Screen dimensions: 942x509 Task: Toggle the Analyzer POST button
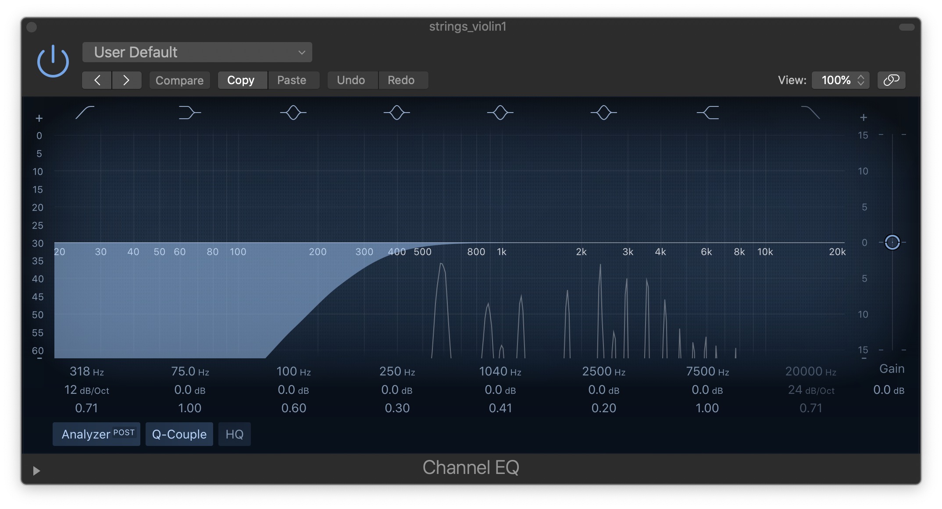tap(96, 434)
